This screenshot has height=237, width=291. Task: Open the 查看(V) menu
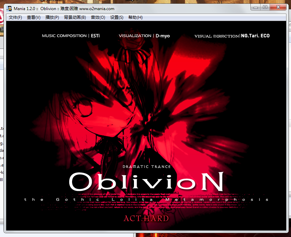coord(34,17)
